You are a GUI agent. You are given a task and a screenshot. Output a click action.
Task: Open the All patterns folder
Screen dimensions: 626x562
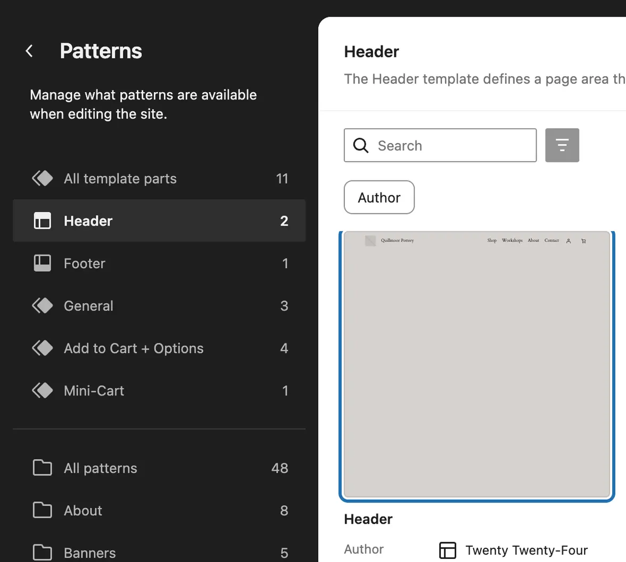(159, 468)
